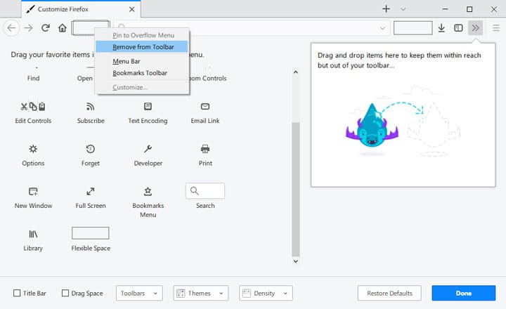Toggle Menu Bar in context menu
Image resolution: width=506 pixels, height=309 pixels.
tap(142, 61)
